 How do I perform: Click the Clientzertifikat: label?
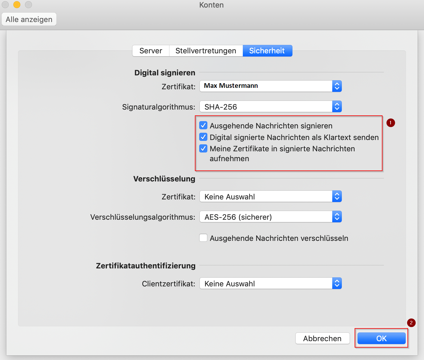click(169, 284)
